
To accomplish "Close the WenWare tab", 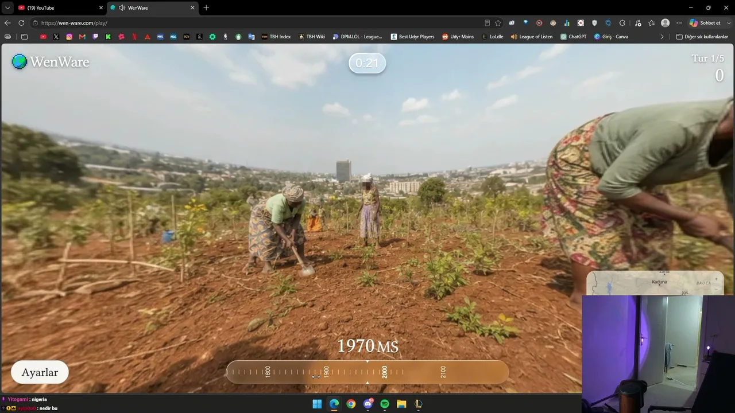I will pyautogui.click(x=192, y=7).
